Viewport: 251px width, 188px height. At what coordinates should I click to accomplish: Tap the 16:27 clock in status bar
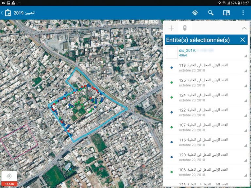coord(245,3)
